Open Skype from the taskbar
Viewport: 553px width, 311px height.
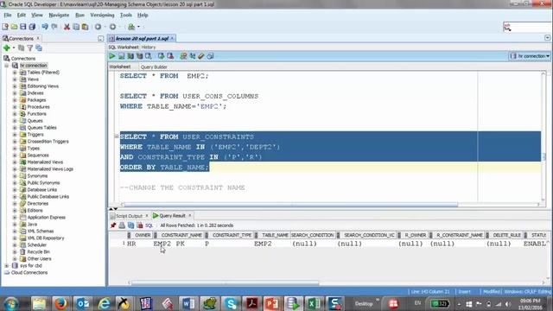point(231,303)
